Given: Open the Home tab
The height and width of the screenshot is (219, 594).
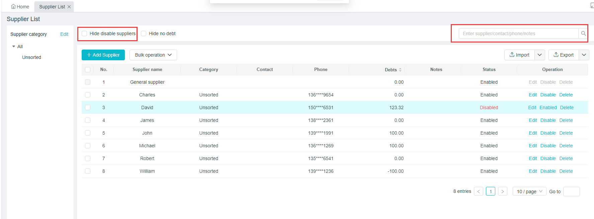Looking at the screenshot, I should [x=20, y=7].
